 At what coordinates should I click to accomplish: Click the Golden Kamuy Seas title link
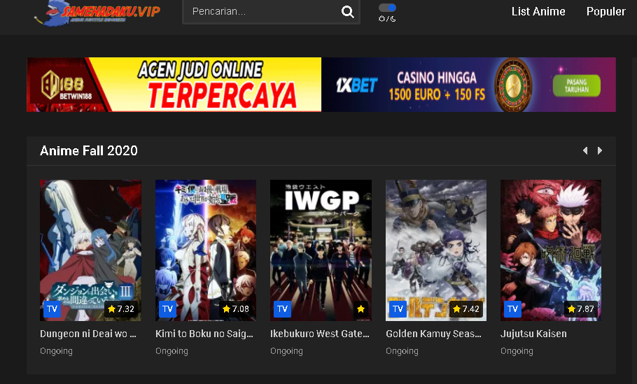point(433,334)
